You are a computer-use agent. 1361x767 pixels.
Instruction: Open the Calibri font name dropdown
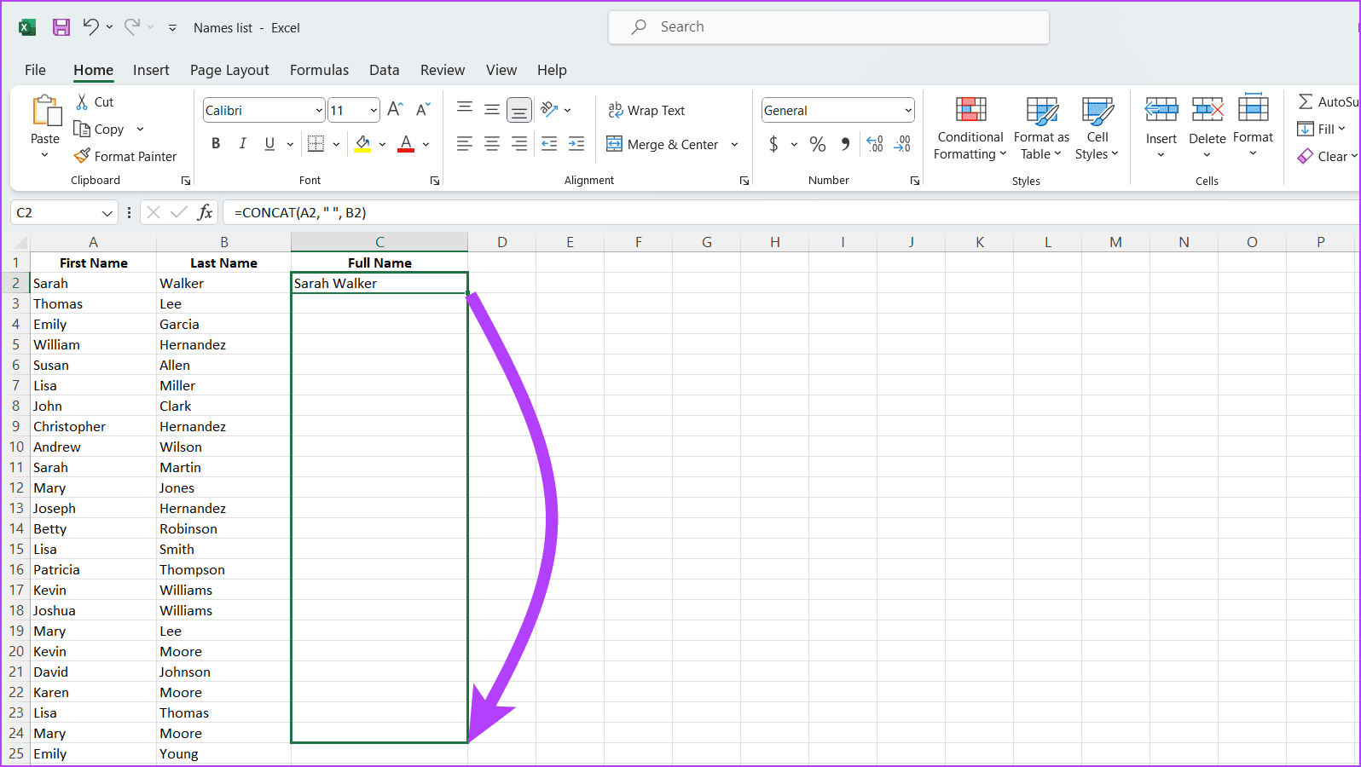(x=319, y=111)
